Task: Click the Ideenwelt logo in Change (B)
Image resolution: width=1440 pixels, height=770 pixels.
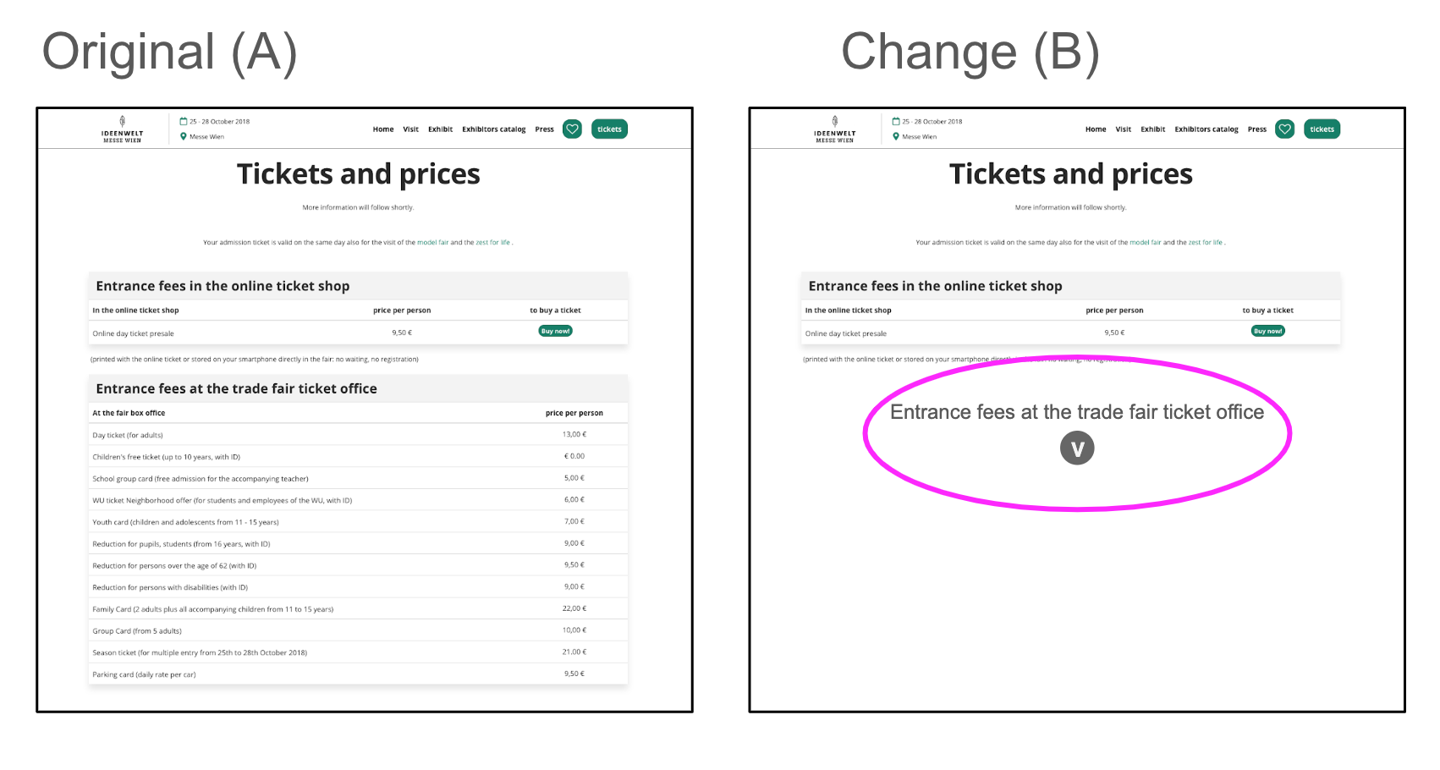Action: (x=835, y=129)
